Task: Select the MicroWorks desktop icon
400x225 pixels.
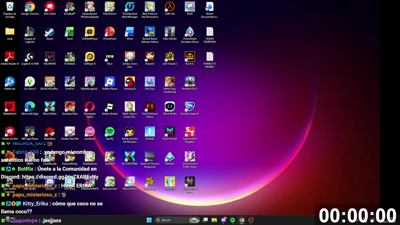Action: coord(170,109)
